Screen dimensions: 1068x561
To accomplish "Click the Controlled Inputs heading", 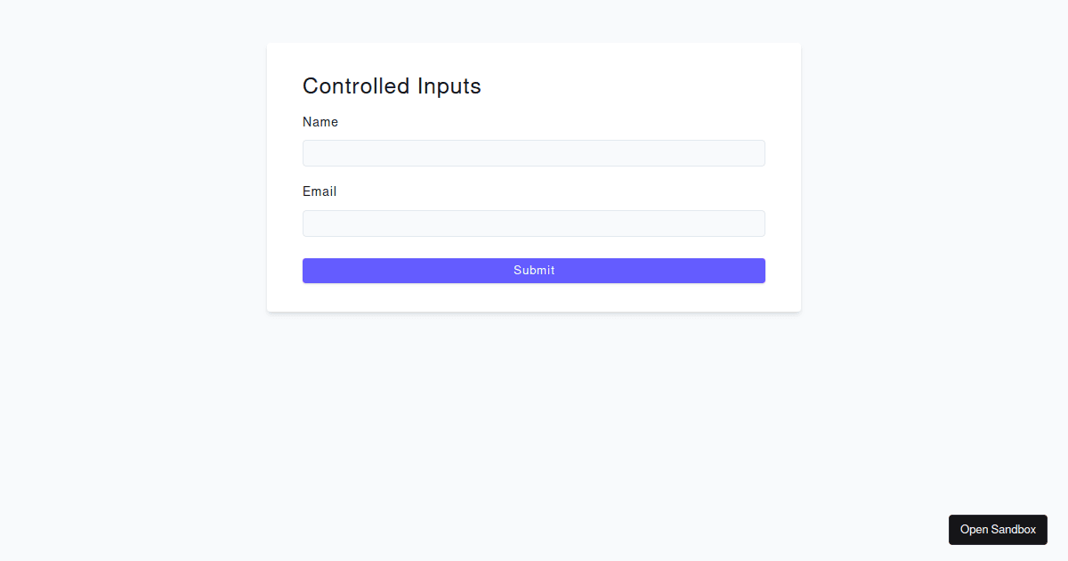I will [x=392, y=85].
